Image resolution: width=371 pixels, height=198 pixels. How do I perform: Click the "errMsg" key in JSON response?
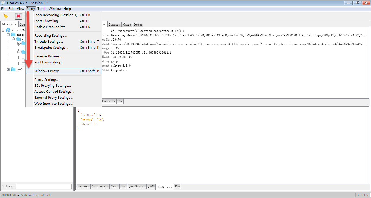[87, 119]
